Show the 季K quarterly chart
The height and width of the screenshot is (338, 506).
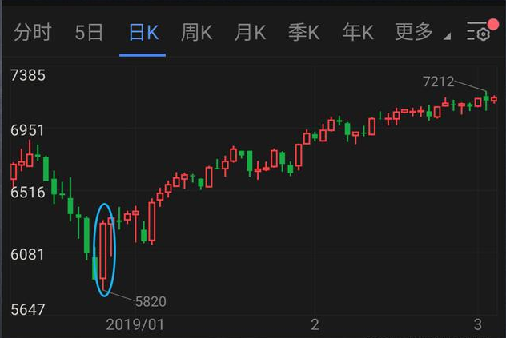tap(304, 32)
